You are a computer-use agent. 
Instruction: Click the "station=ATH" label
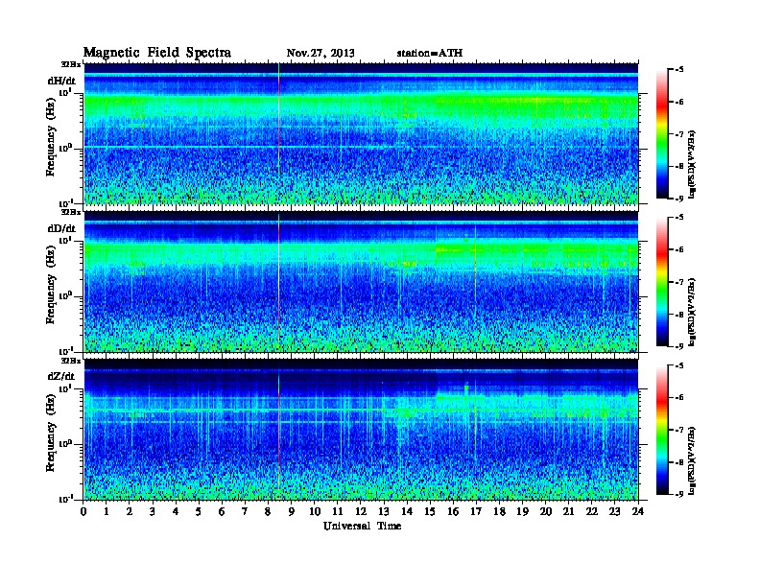pos(430,54)
